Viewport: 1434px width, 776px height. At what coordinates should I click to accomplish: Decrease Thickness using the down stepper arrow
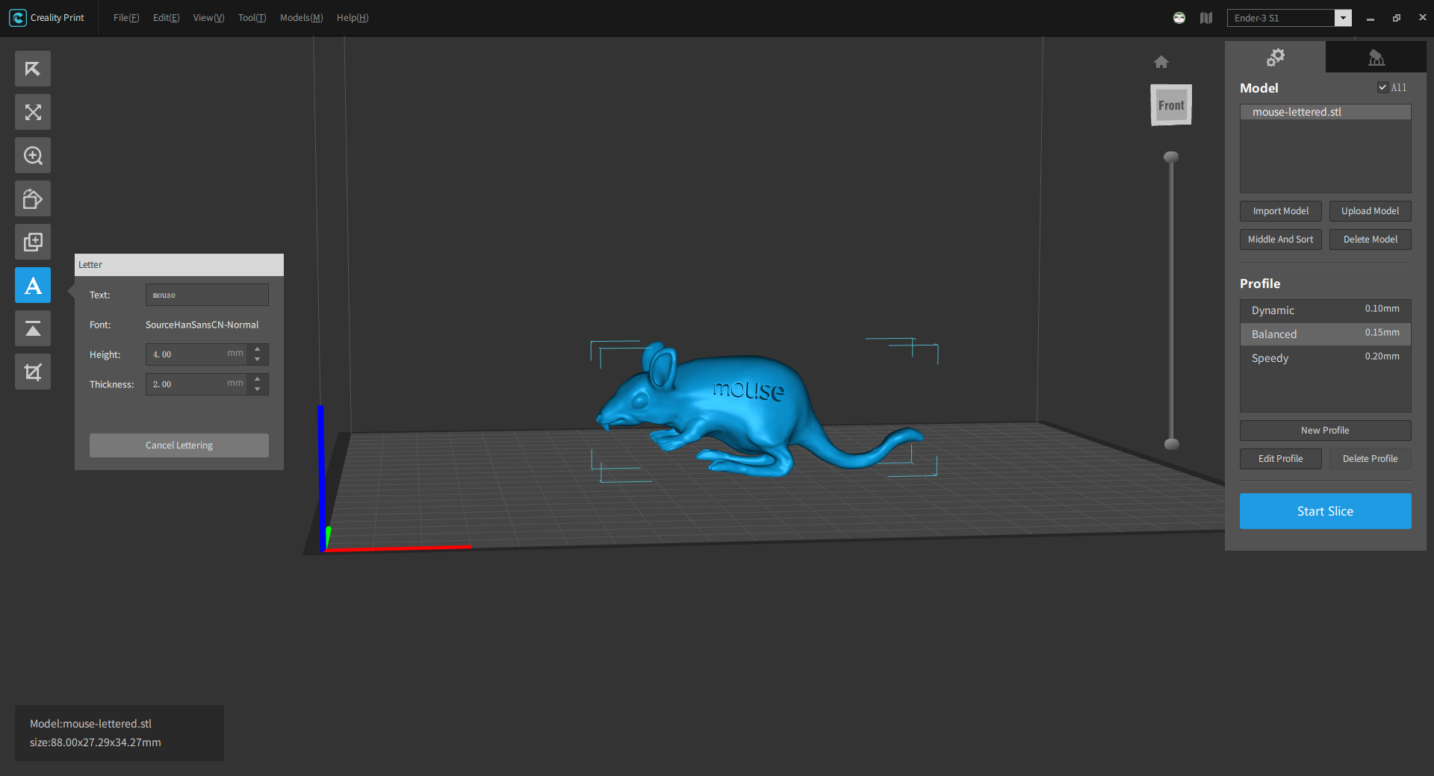[x=258, y=389]
